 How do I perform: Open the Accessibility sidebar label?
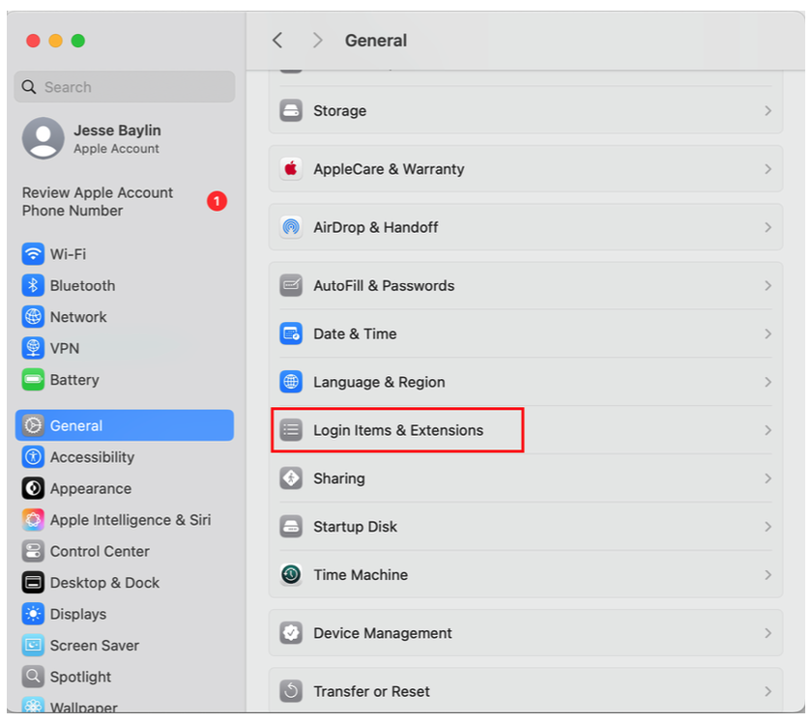(x=92, y=457)
